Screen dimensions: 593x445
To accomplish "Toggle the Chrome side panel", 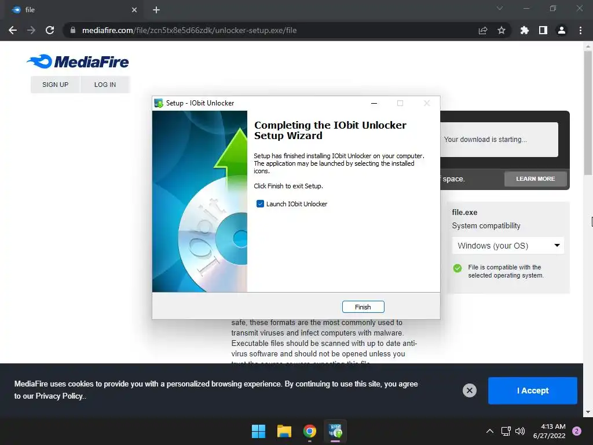I will pyautogui.click(x=543, y=30).
